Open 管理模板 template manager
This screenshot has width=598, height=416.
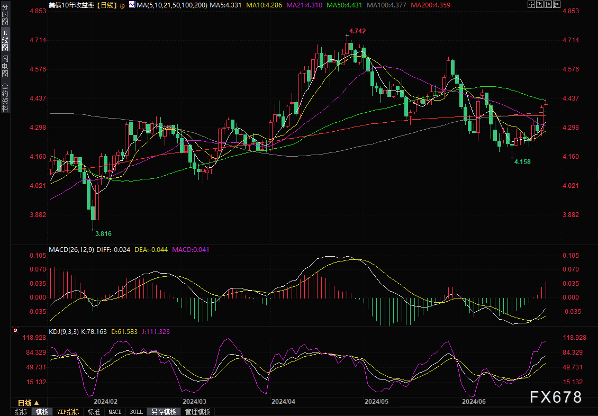[x=197, y=412]
